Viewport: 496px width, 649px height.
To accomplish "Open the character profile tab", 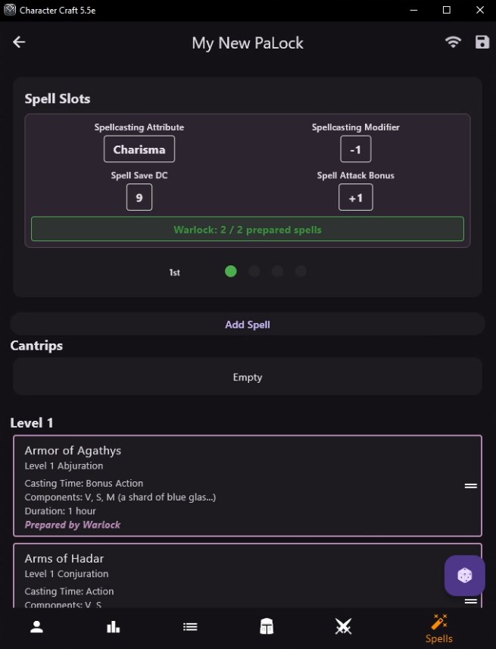I will 36,626.
